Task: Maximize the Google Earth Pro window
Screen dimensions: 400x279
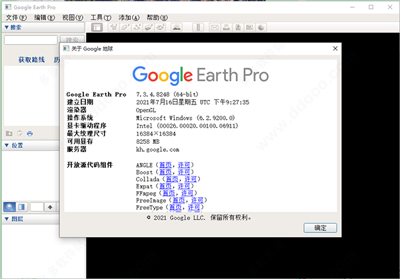Action: click(x=371, y=7)
